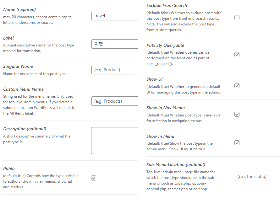The image size is (280, 199).
Task: Click inside the Description textarea
Action: (x=114, y=141)
